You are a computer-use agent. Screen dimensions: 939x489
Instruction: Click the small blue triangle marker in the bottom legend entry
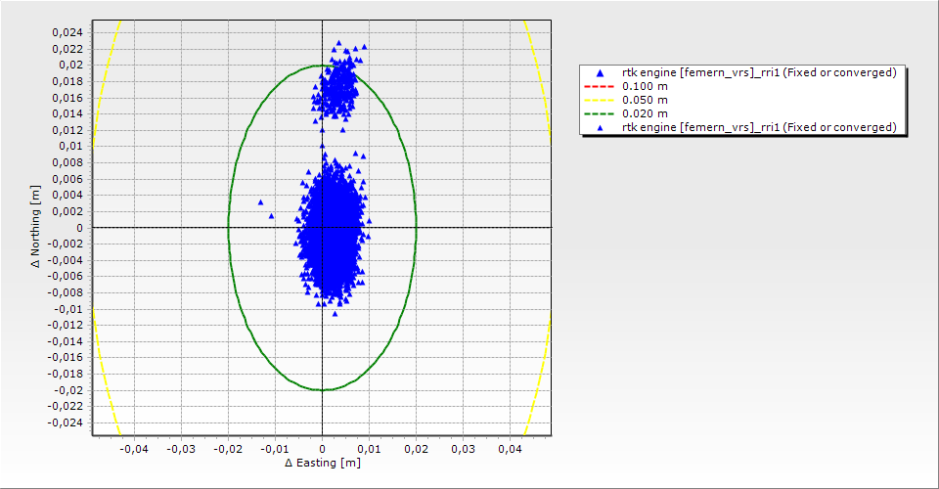(599, 127)
